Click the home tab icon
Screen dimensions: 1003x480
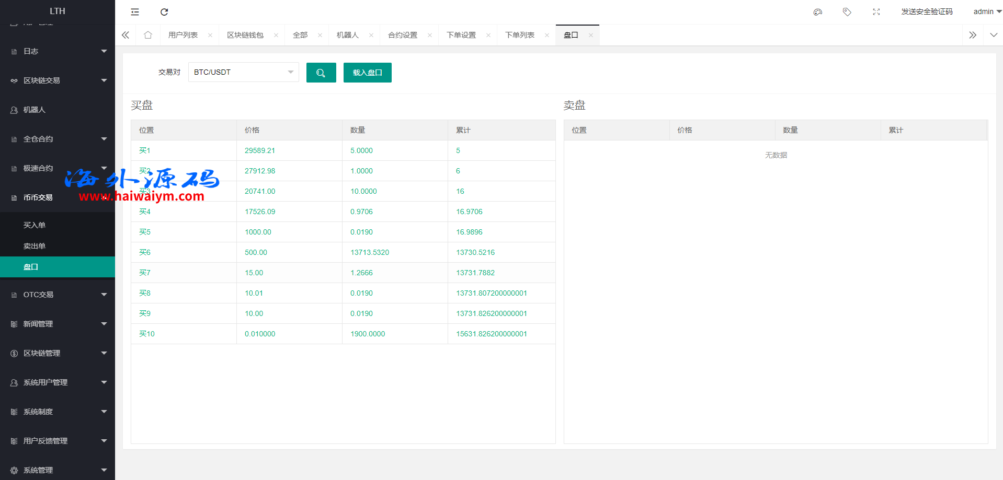click(148, 35)
